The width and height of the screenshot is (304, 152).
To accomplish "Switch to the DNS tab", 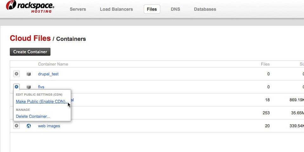I will 175,9.
